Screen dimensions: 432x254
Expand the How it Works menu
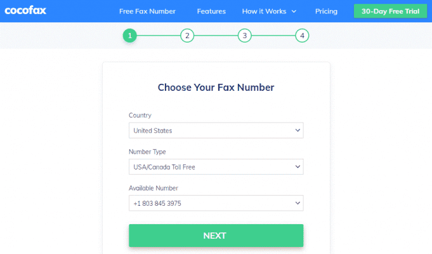tap(269, 11)
